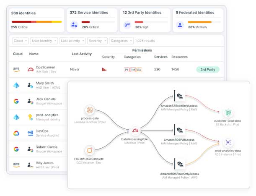Open the Cloud filter dropdown
This screenshot has height=196, width=256.
(20, 41)
